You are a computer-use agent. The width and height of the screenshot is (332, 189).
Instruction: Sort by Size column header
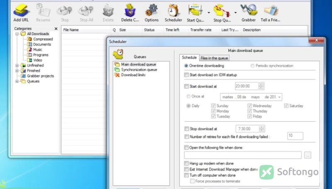130,30
